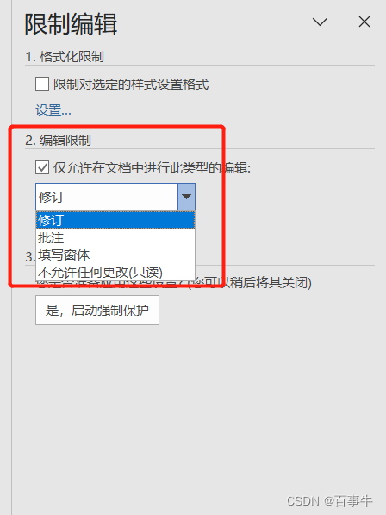Click the CSDN @百事牛 watermark

pos(329,501)
